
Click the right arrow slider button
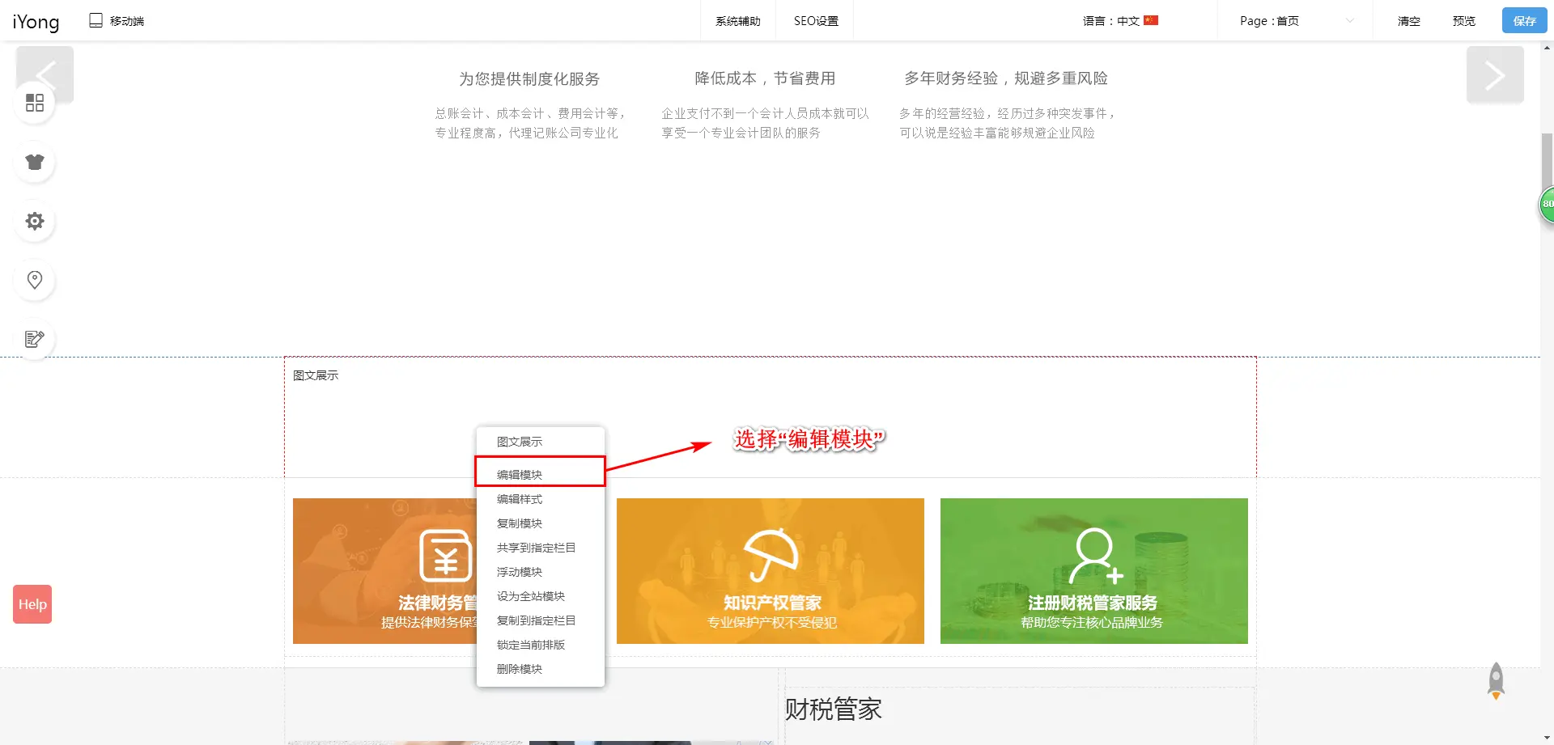[x=1494, y=75]
